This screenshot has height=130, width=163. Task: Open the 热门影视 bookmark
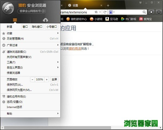(129, 19)
